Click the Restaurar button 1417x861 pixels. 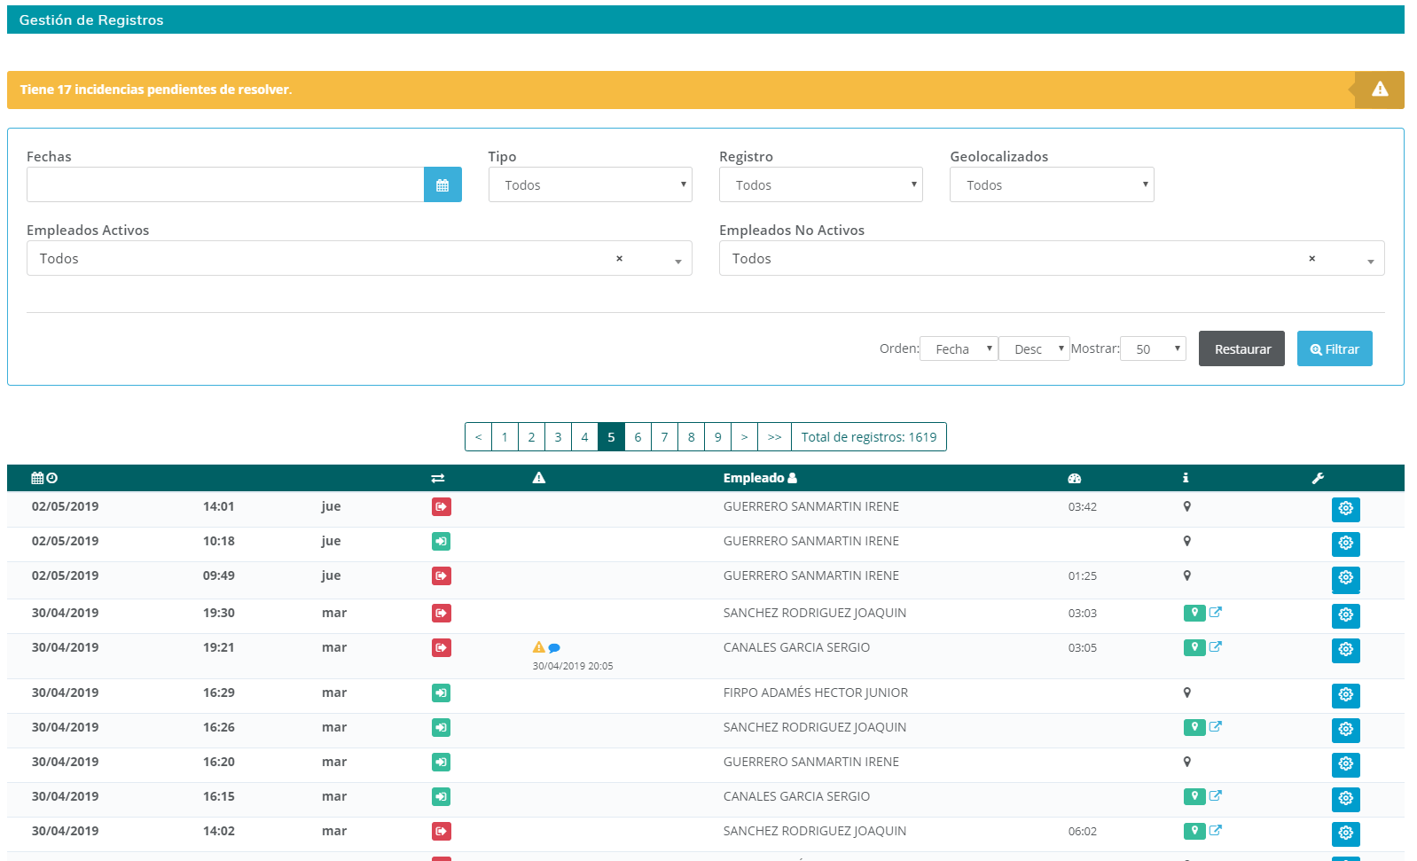tap(1241, 348)
